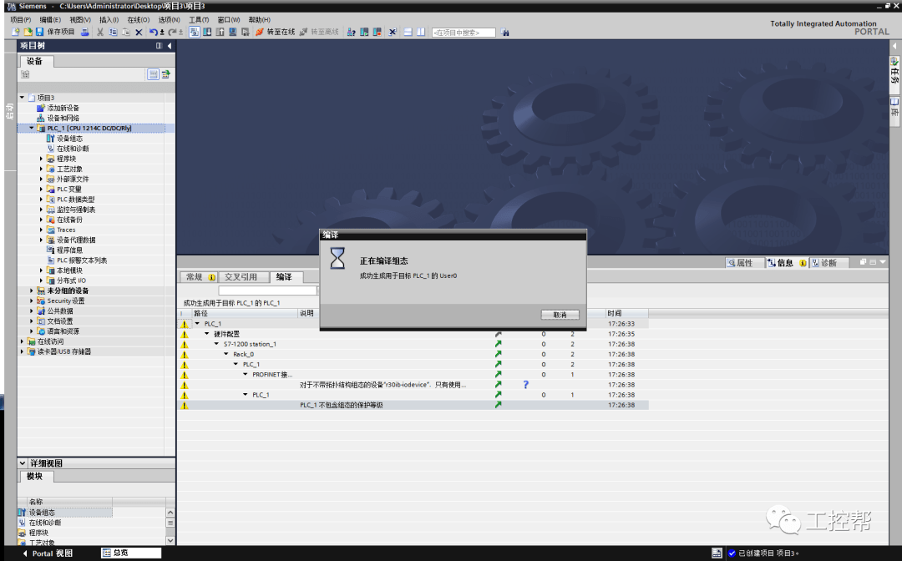The height and width of the screenshot is (561, 902).
Task: Open 设备和网络 in project tree
Action: (63, 118)
